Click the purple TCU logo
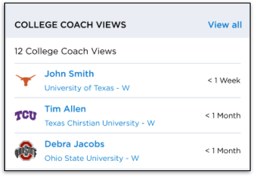This screenshot has height=176, width=254. [26, 115]
